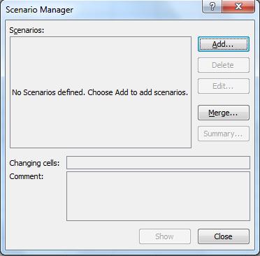Image resolution: width=260 pixels, height=256 pixels.
Task: Click the greyed-out Show button
Action: pos(165,236)
